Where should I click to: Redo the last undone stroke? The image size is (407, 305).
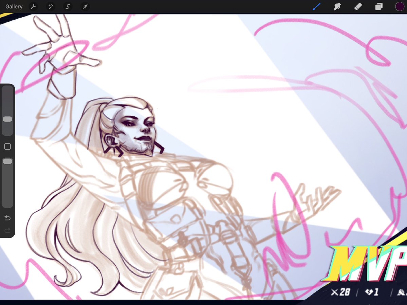7,230
